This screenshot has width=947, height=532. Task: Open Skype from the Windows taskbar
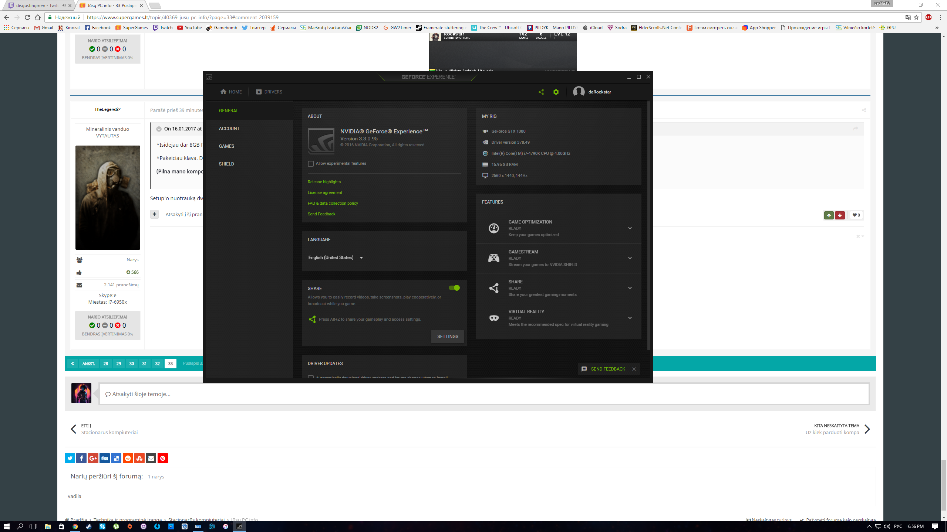coord(102,526)
